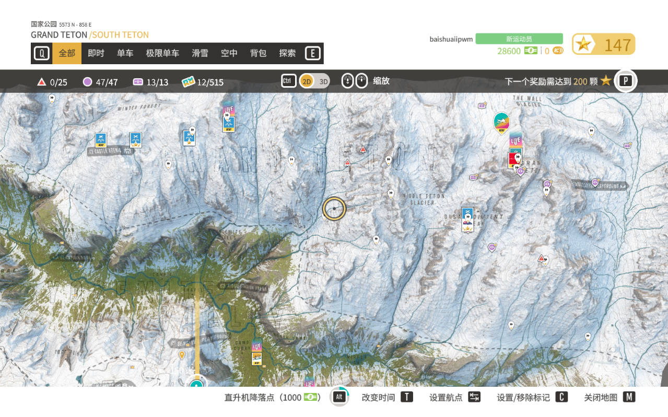668x417 pixels.
Task: Select purple ticket near The Wall Glacier
Action: (x=482, y=105)
